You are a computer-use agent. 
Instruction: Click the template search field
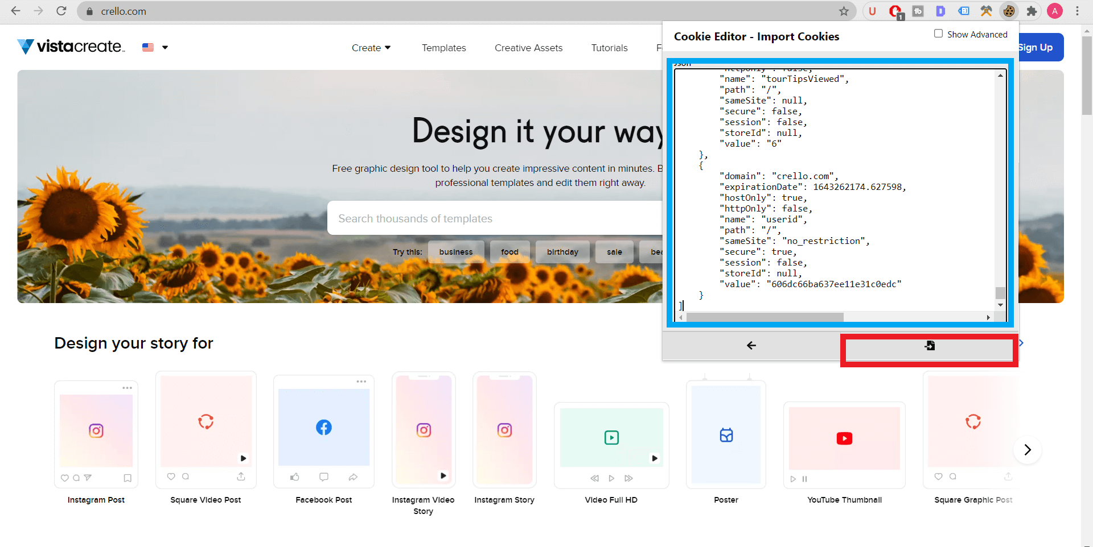coord(495,218)
